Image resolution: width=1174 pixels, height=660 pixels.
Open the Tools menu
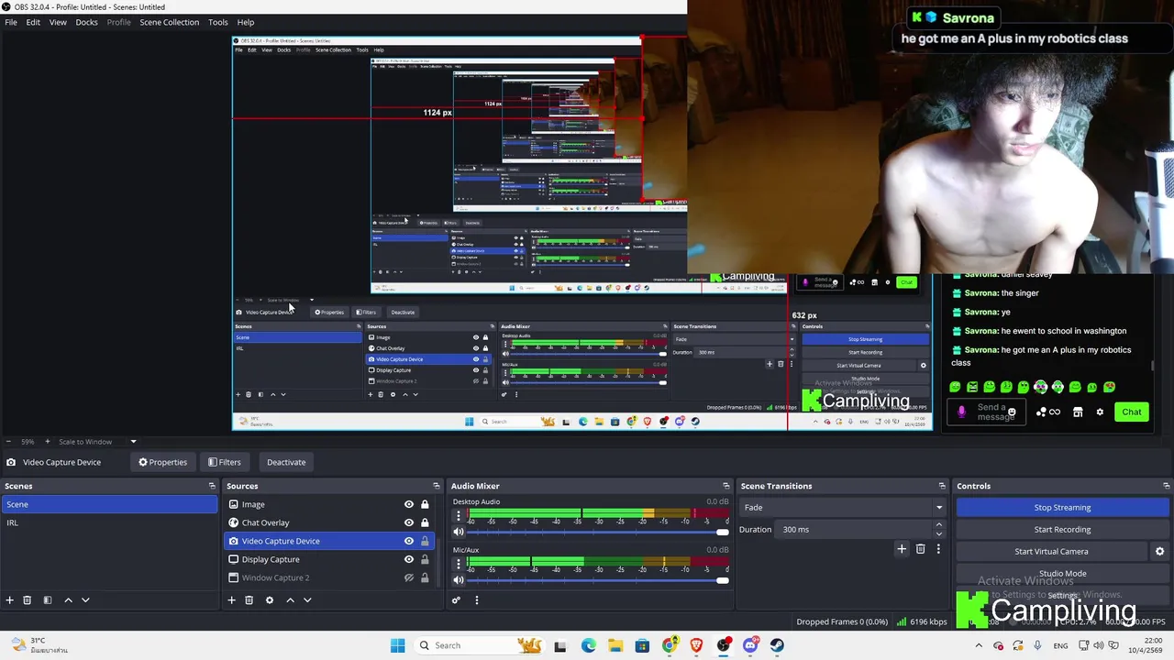pyautogui.click(x=217, y=22)
